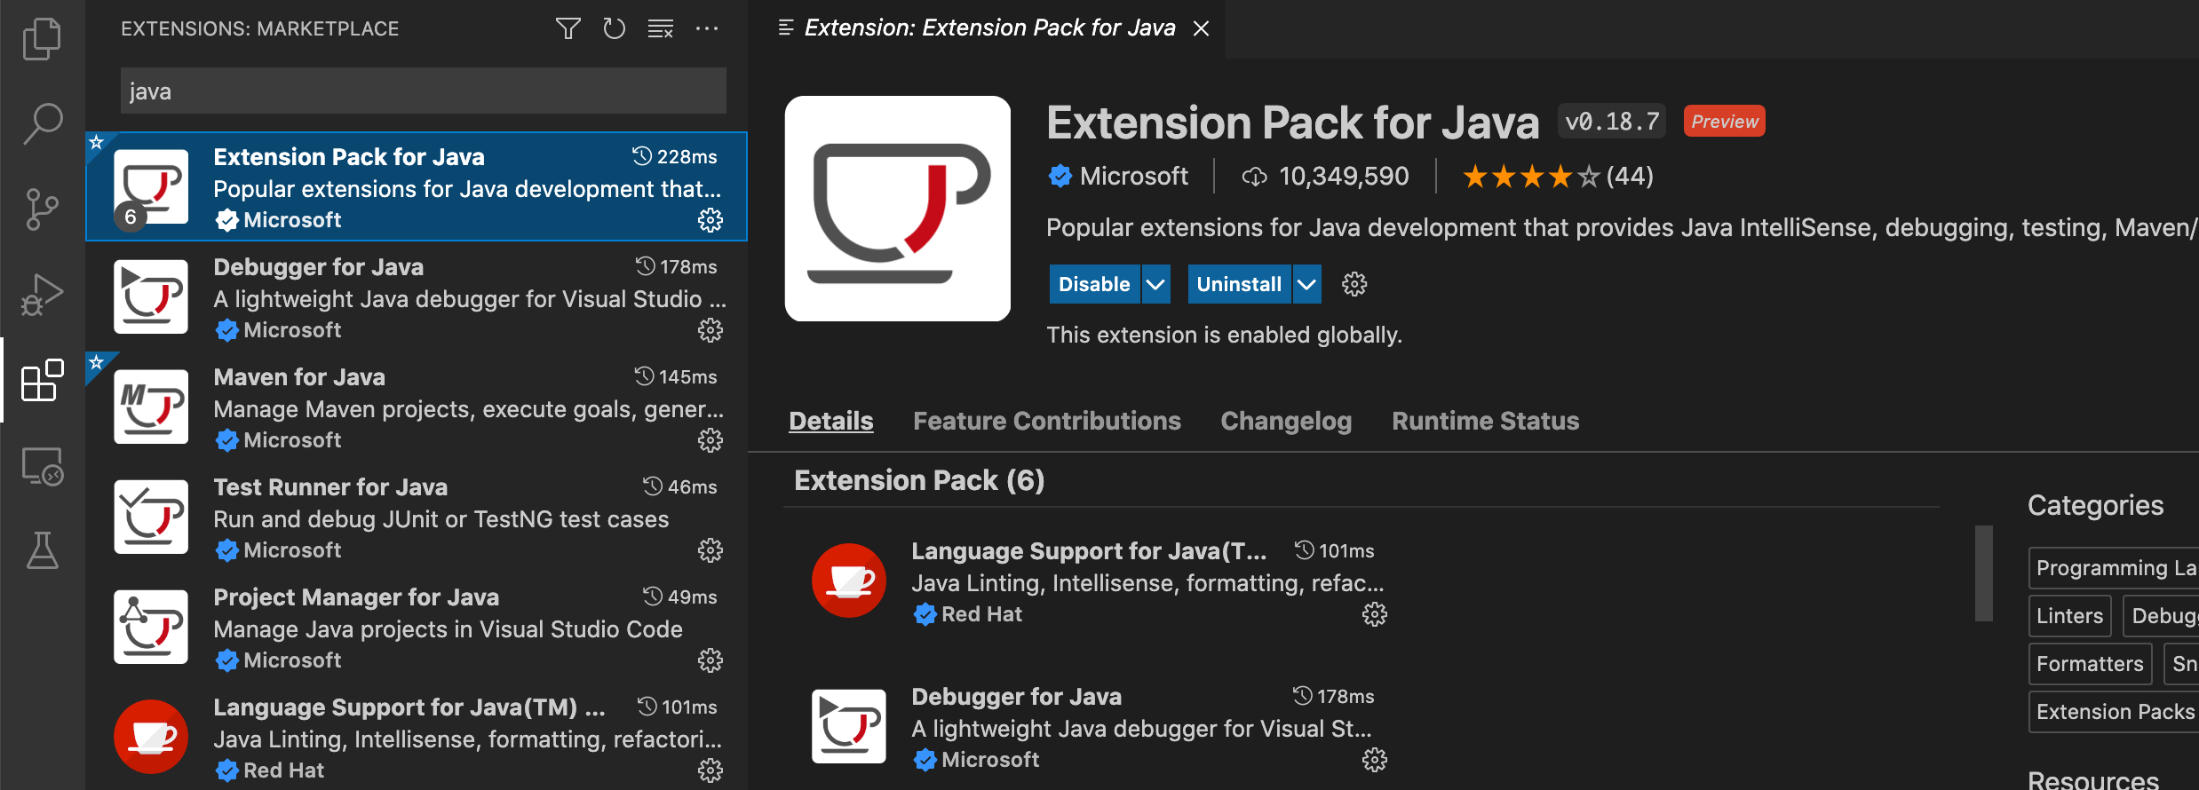Click the Filter Extensions funnel icon

point(568,28)
